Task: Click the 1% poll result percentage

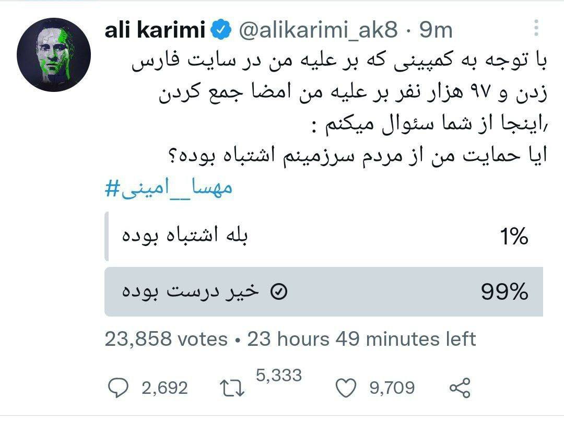Action: tap(514, 237)
